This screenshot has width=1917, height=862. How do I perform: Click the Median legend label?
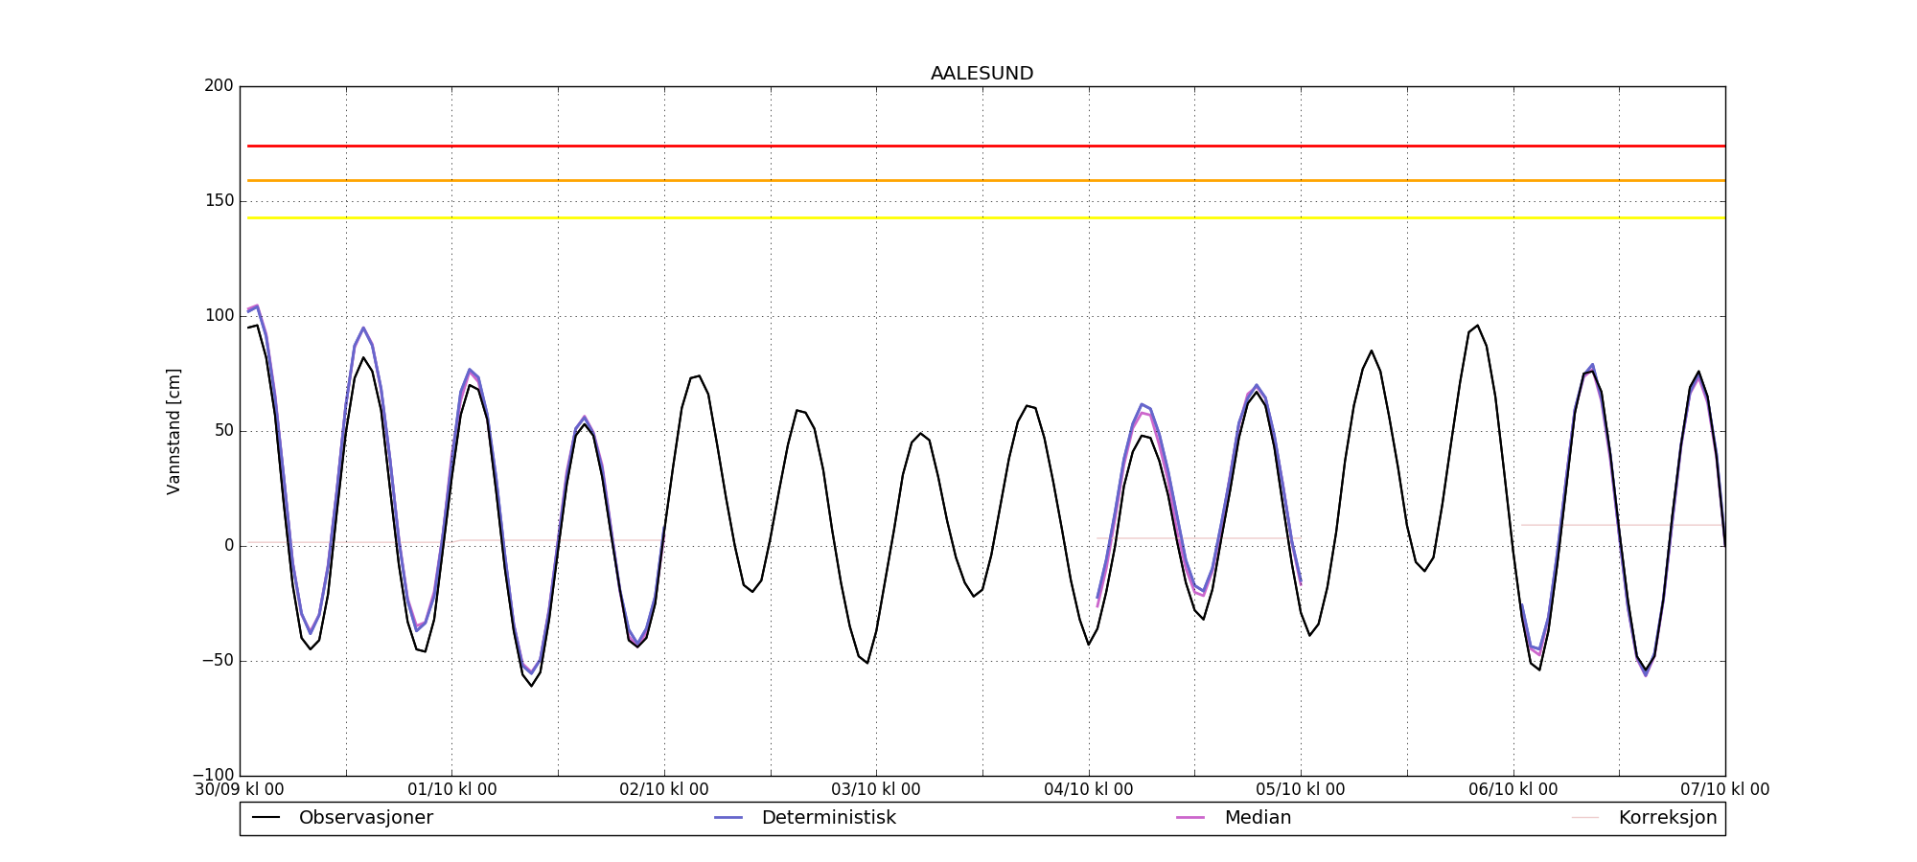pos(1258,818)
